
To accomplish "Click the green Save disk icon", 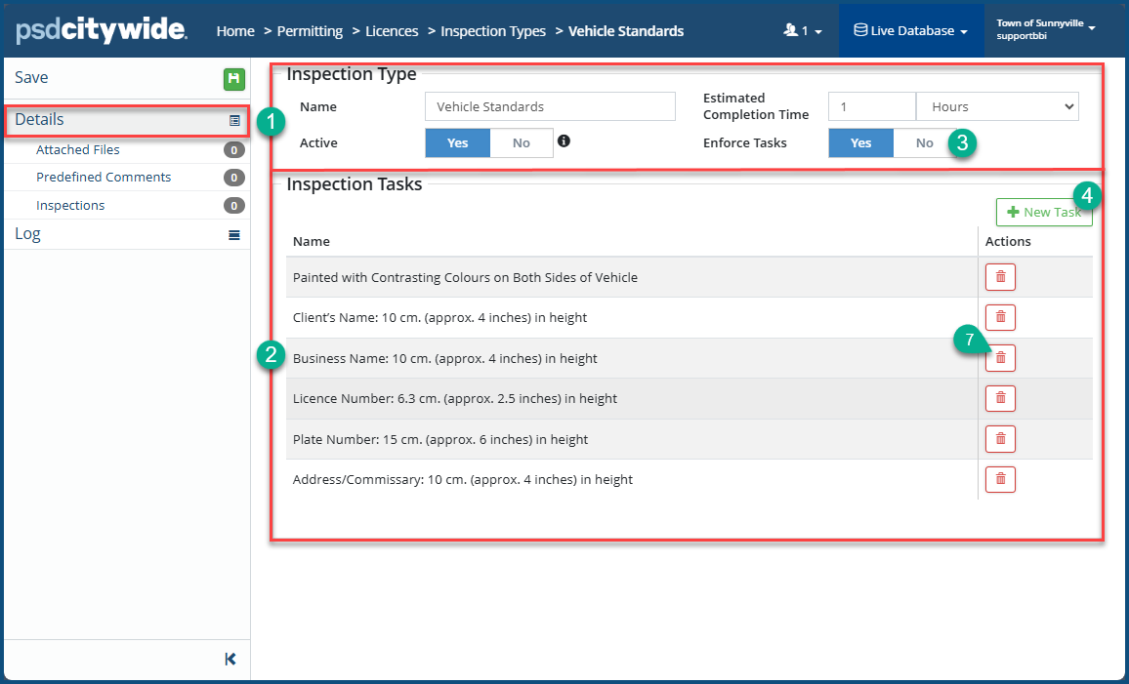I will coord(233,79).
